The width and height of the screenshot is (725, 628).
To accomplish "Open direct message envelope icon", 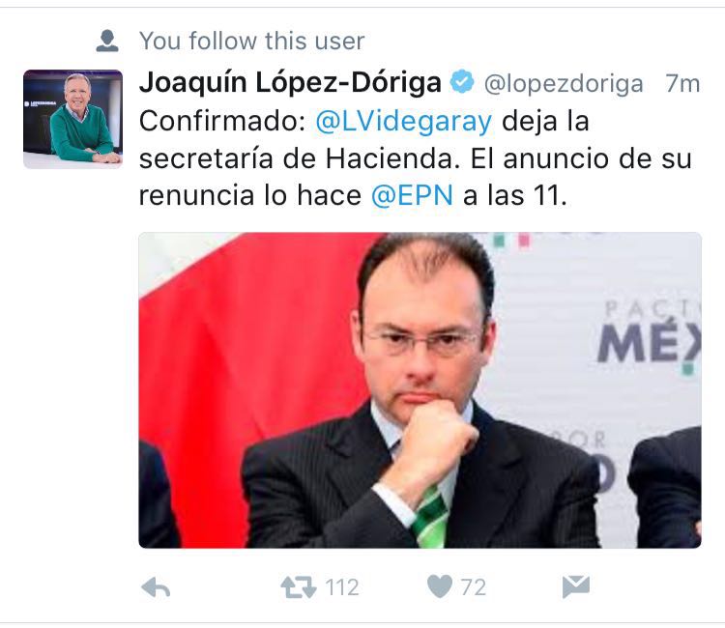I will (576, 586).
